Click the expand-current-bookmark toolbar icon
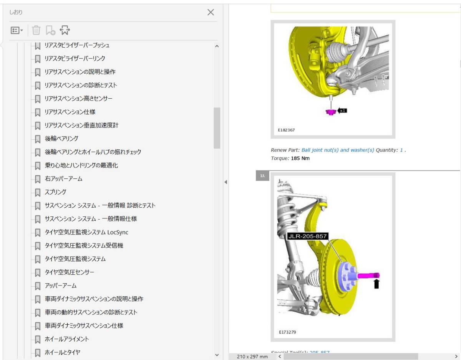This screenshot has height=360, width=461. point(65,30)
